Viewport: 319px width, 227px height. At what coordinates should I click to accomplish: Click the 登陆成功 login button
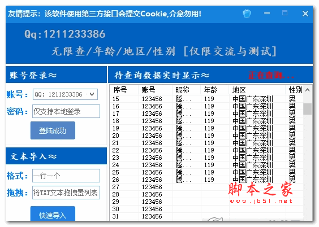tap(53, 130)
